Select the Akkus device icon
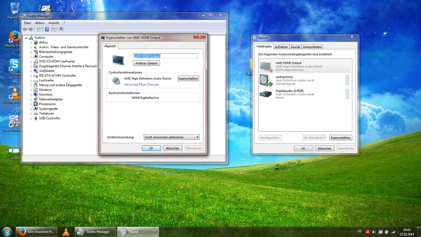The height and width of the screenshot is (237, 421). click(x=36, y=42)
